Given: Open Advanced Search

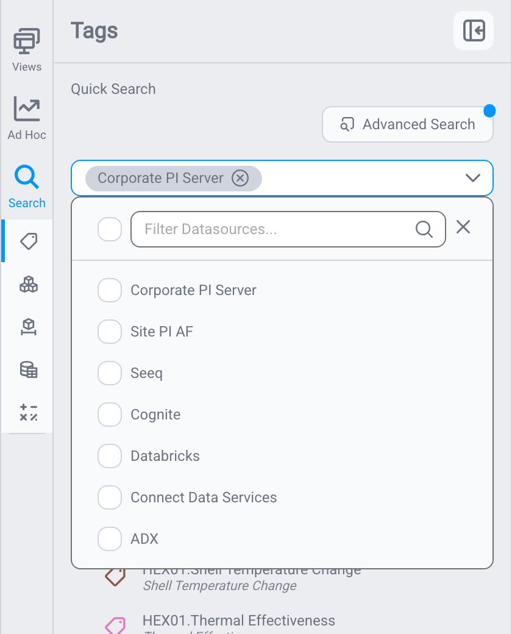Looking at the screenshot, I should tap(408, 124).
